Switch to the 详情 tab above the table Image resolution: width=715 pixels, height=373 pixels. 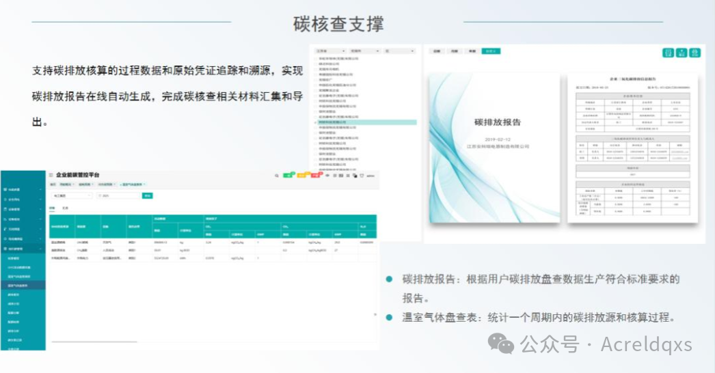tap(52, 208)
